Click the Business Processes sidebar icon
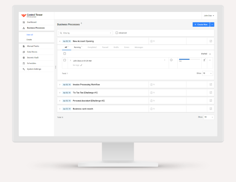The image size is (236, 182). (x=24, y=28)
